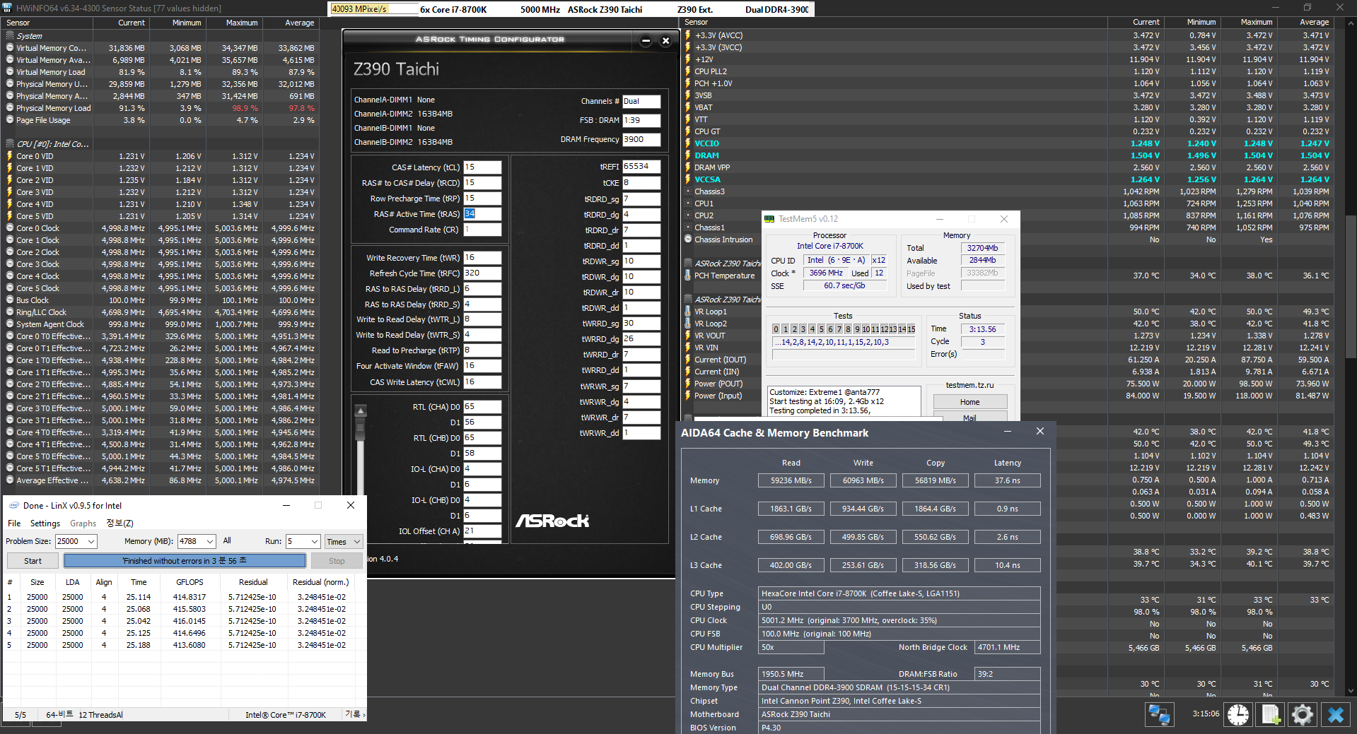Click LinX Finished without errors progress bar
The height and width of the screenshot is (734, 1357).
click(x=185, y=561)
